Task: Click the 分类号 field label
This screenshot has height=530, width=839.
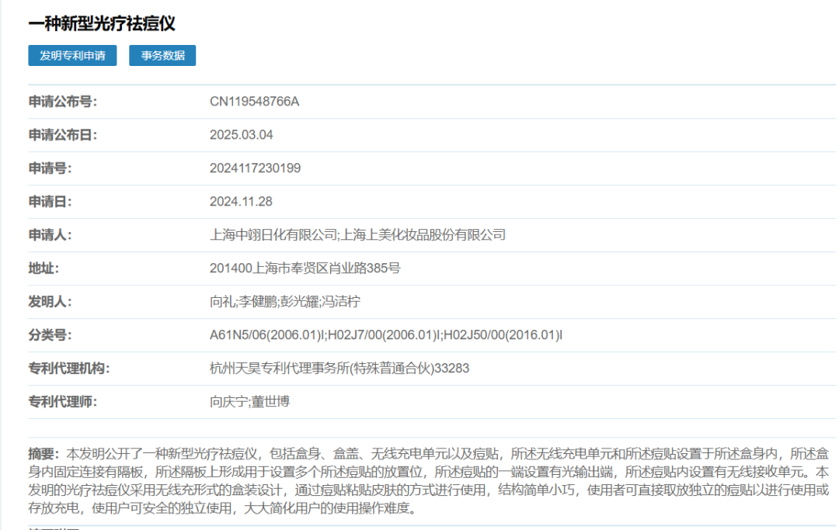Action: (x=50, y=335)
